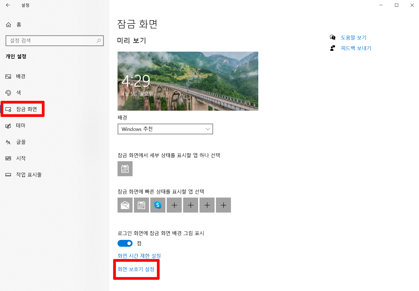The height and width of the screenshot is (291, 419).
Task: Click the 색 palette icon
Action: [x=8, y=93]
